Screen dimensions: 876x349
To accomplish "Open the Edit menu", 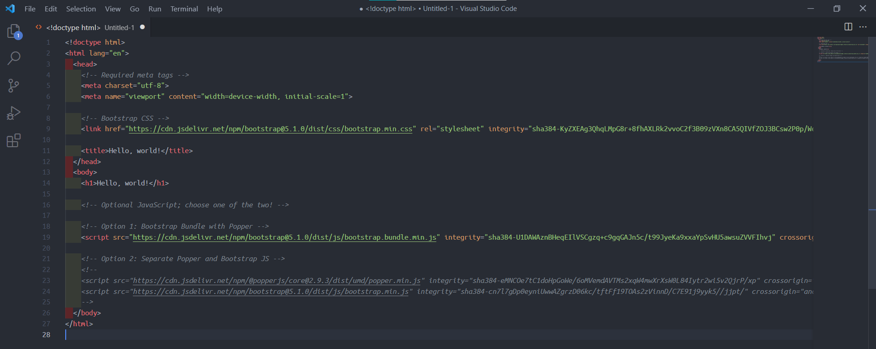I will click(51, 9).
